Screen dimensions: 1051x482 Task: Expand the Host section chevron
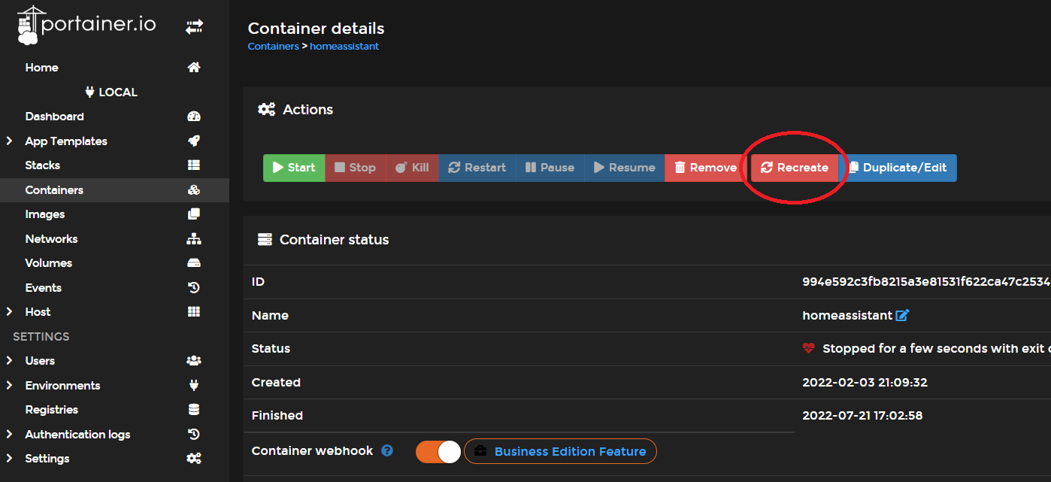tap(9, 312)
